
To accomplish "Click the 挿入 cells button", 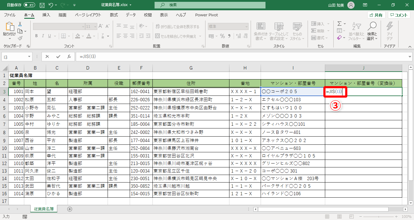I will [x=318, y=24].
